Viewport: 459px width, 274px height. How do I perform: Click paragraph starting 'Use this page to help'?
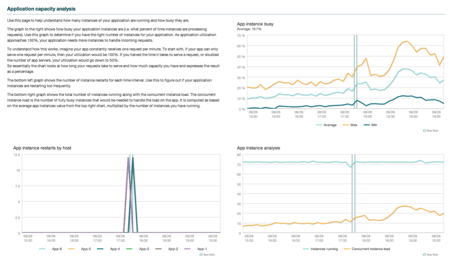[x=98, y=20]
